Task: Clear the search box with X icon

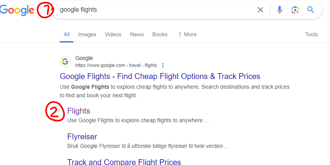Action: (260, 10)
